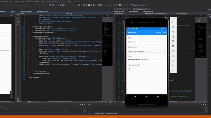Click the emulator volume down icon
The width and height of the screenshot is (211, 118).
pos(173,32)
